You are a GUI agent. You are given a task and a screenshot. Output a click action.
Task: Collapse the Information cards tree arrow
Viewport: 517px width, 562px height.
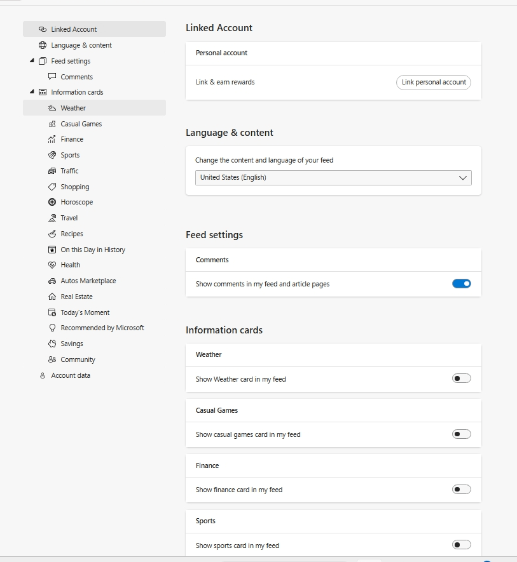(x=32, y=91)
